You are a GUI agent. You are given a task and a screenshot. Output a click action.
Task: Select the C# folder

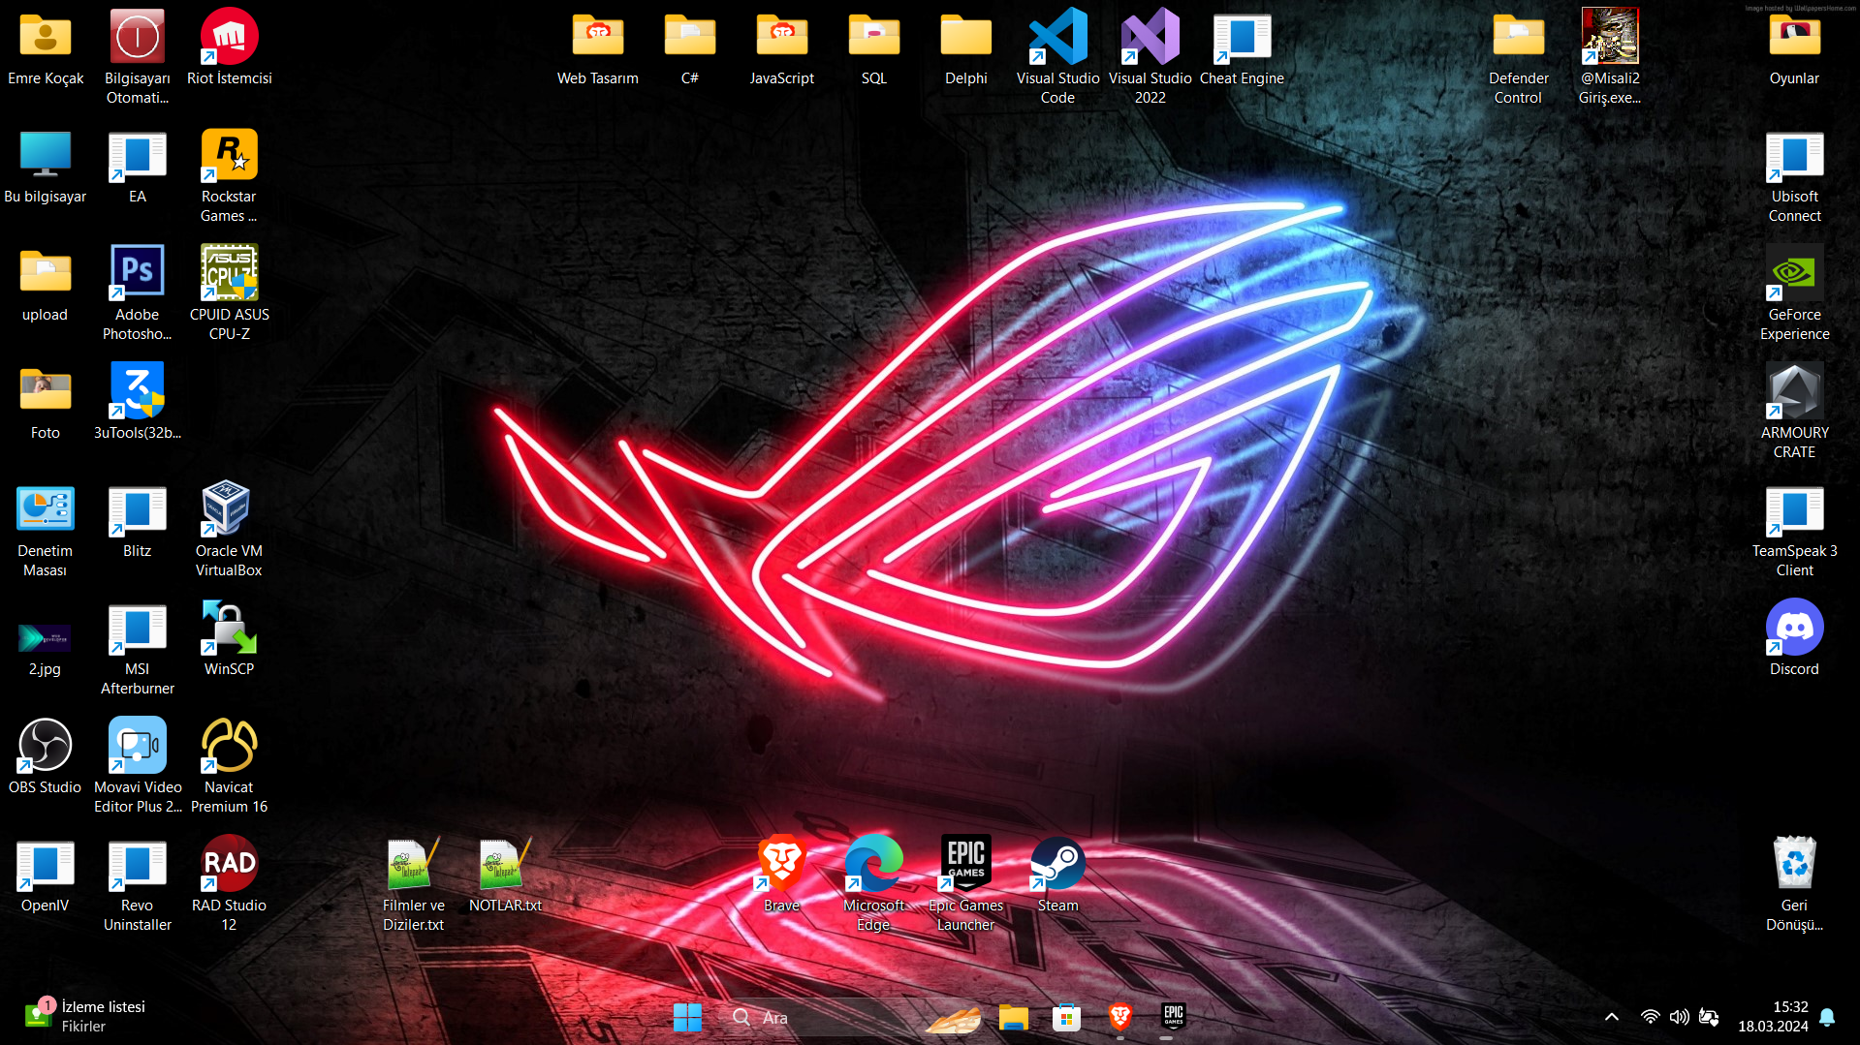[x=690, y=48]
